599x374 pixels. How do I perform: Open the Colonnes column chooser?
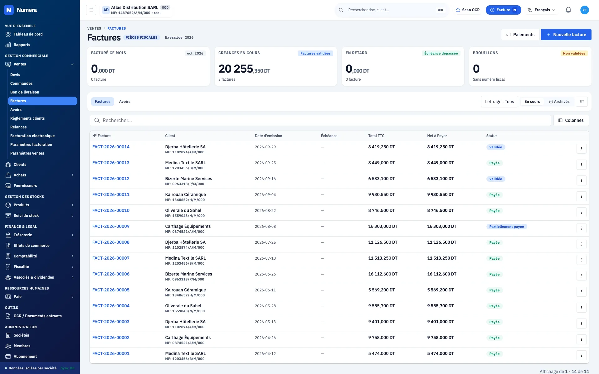click(571, 120)
